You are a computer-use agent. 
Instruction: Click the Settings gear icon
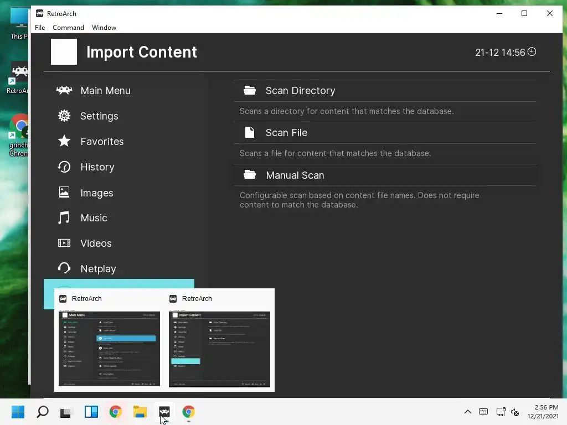64,116
